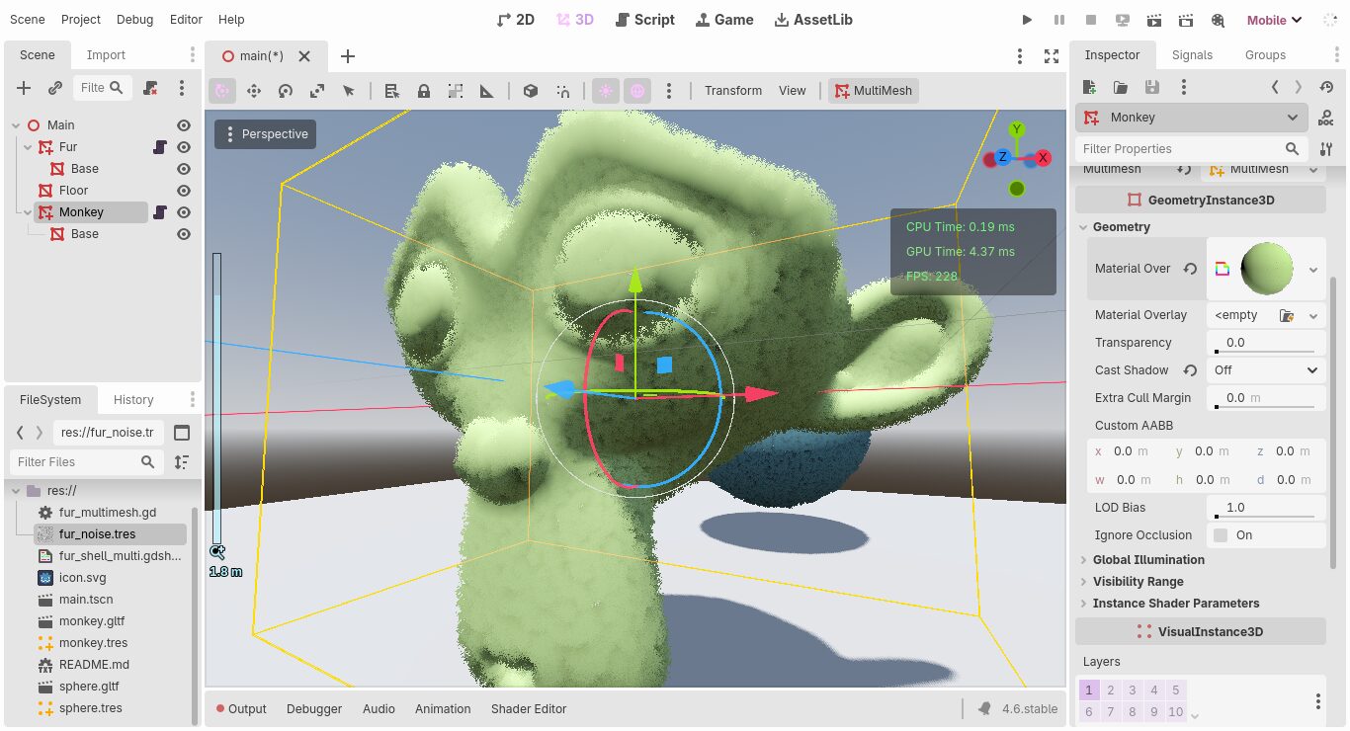Click the Filter Properties search field
This screenshot has width=1350, height=731.
(1181, 149)
